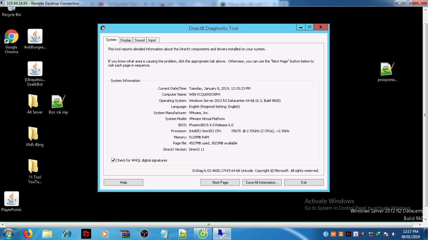Click the Processor value Intel Xeon text
428x240 pixels.
(239, 131)
